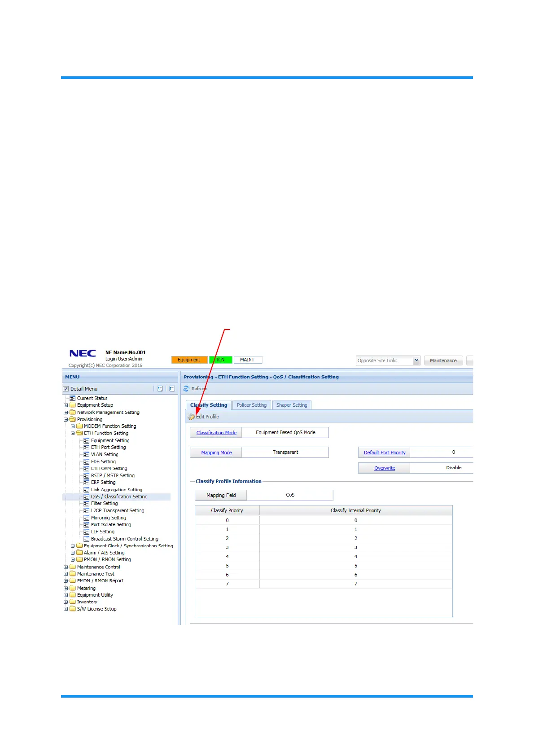
Task: Expand Equipment Clock / Synchronization Setting node
Action: click(x=73, y=546)
